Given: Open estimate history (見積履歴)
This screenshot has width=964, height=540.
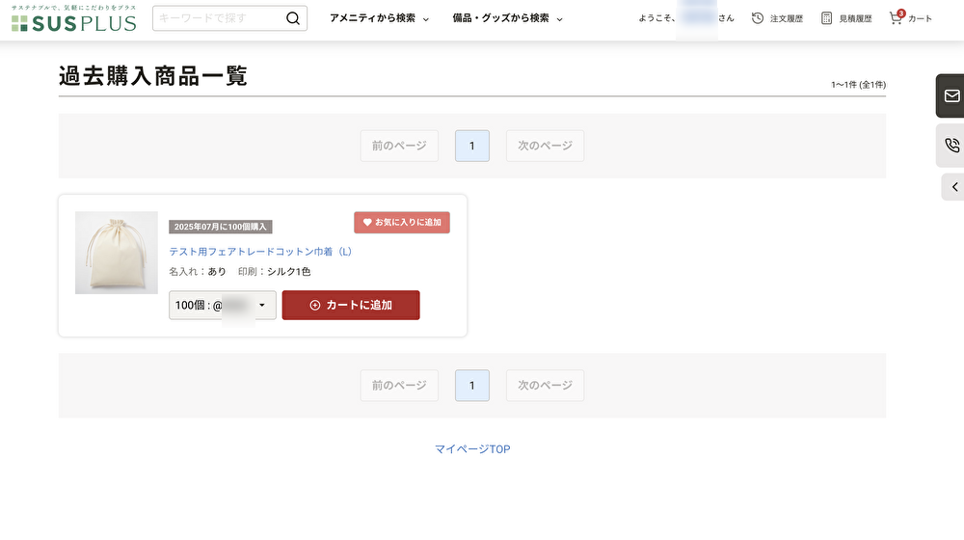Looking at the screenshot, I should 845,18.
